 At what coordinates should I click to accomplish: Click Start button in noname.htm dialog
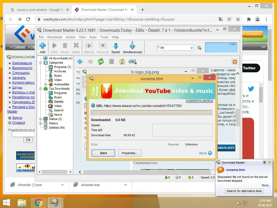tap(103, 153)
